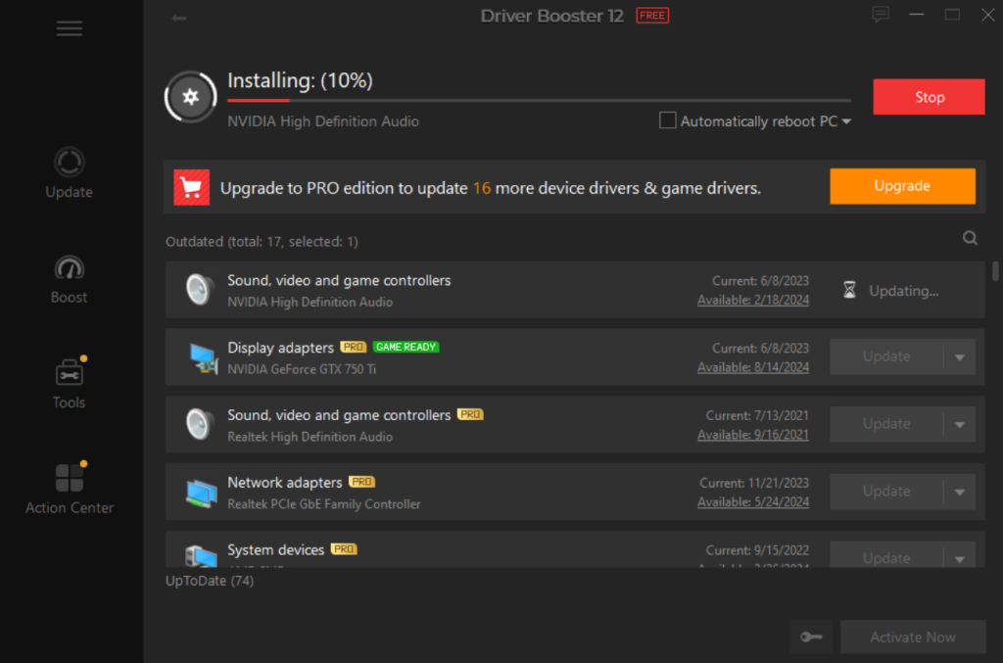Click the feedback message icon

pos(880,14)
